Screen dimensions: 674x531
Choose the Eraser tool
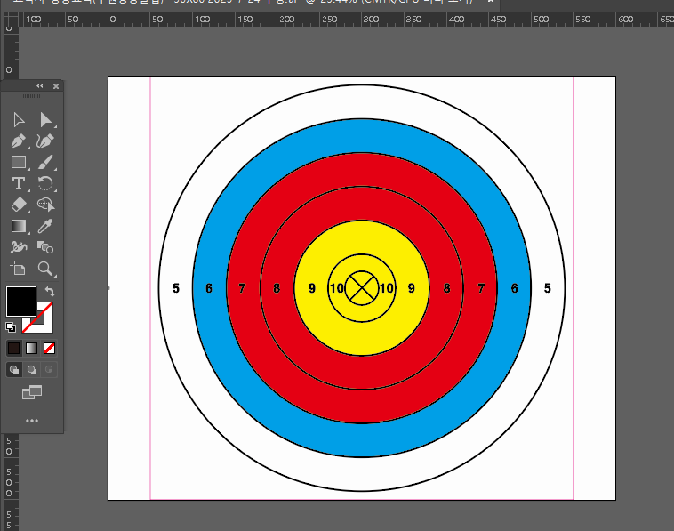click(19, 205)
